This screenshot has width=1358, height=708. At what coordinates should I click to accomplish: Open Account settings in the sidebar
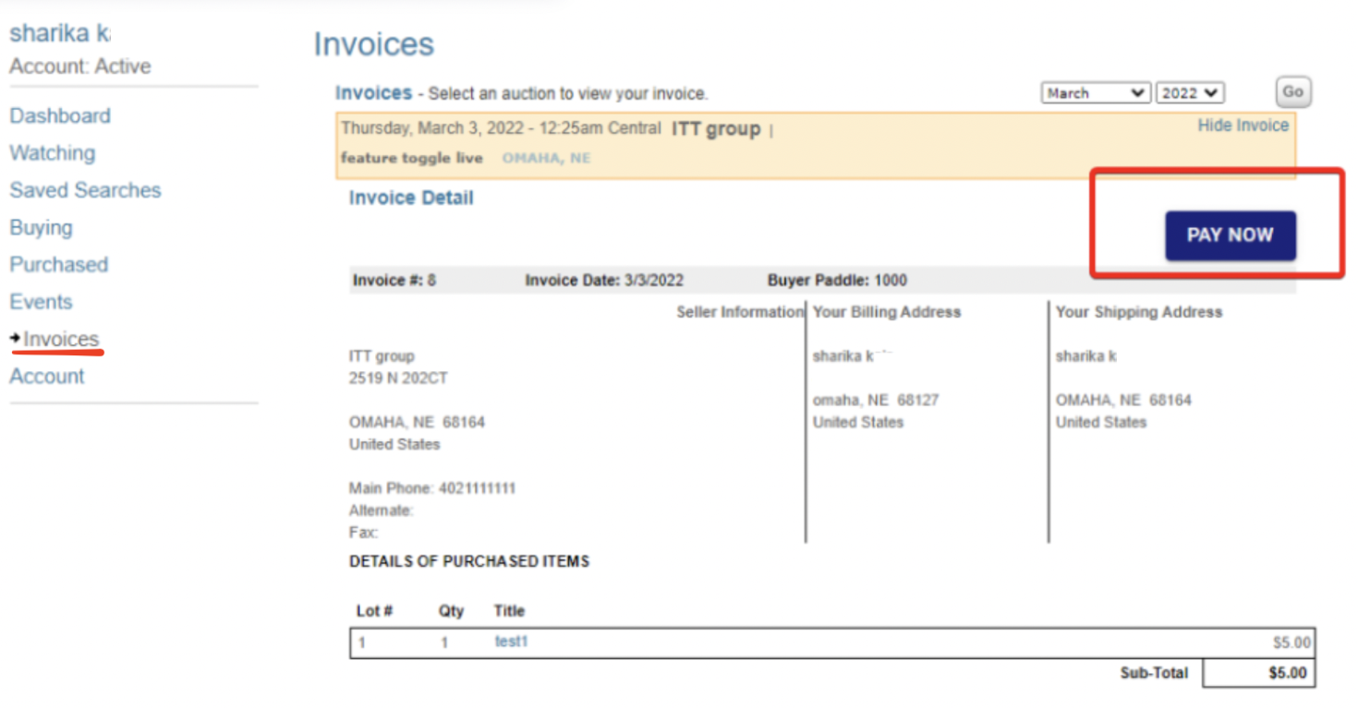47,377
